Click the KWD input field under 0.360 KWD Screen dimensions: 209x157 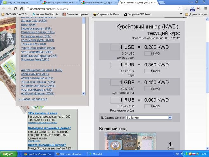(148, 71)
